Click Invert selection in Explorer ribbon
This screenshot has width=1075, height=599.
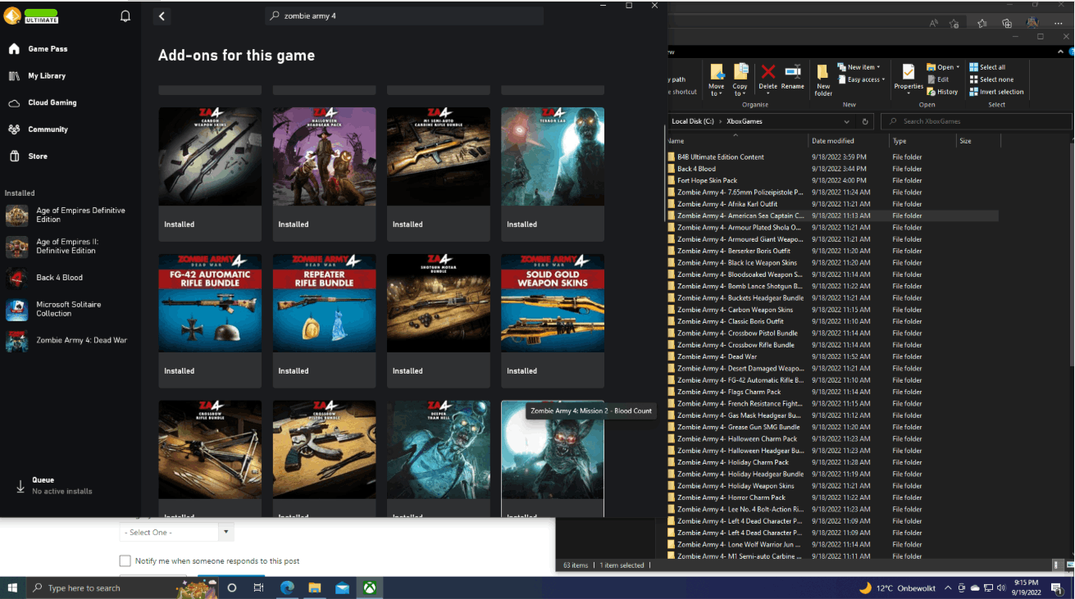pyautogui.click(x=996, y=92)
